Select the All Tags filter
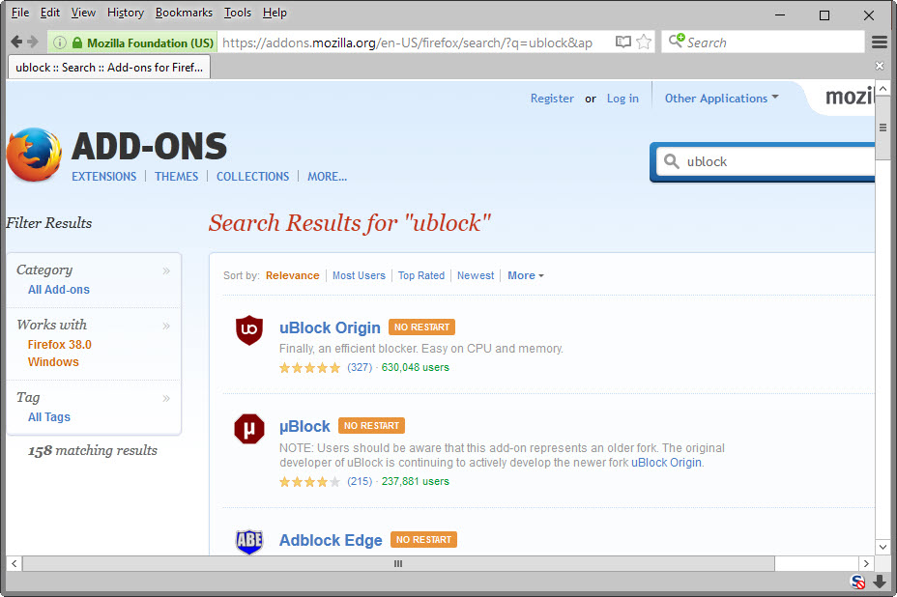The height and width of the screenshot is (597, 897). click(x=48, y=417)
